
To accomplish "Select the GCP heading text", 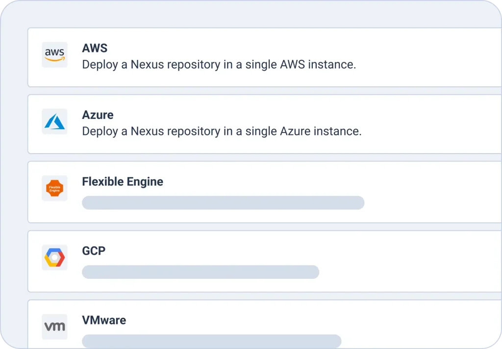I will click(94, 251).
